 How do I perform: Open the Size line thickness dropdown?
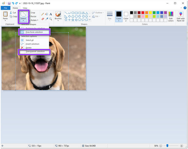pos(110,16)
